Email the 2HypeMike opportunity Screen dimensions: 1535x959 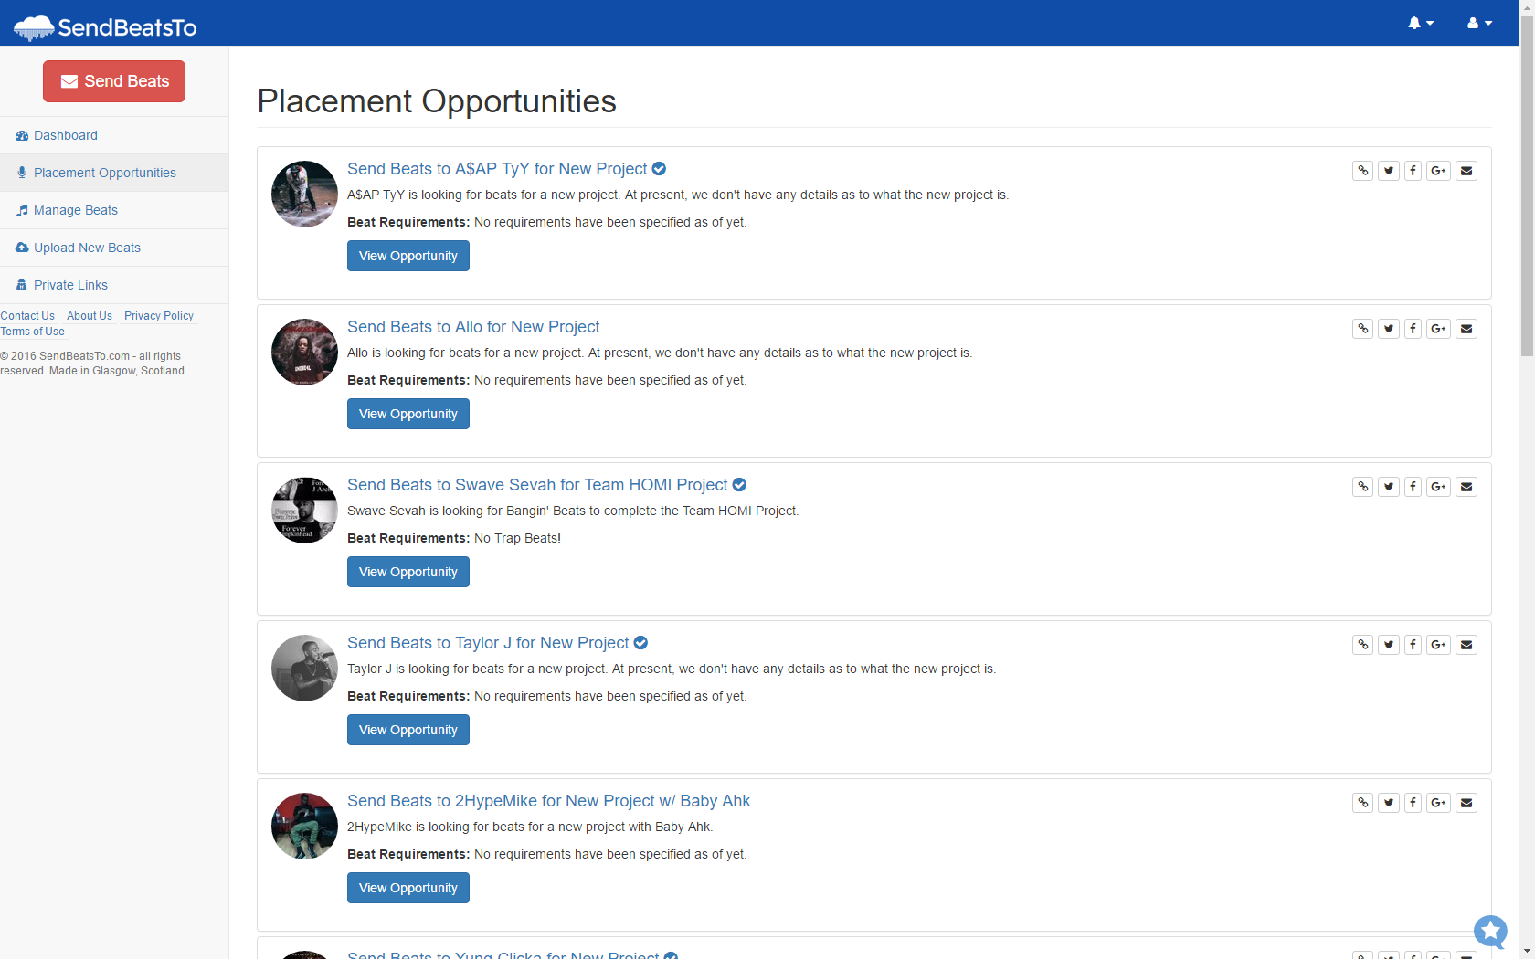point(1466,803)
